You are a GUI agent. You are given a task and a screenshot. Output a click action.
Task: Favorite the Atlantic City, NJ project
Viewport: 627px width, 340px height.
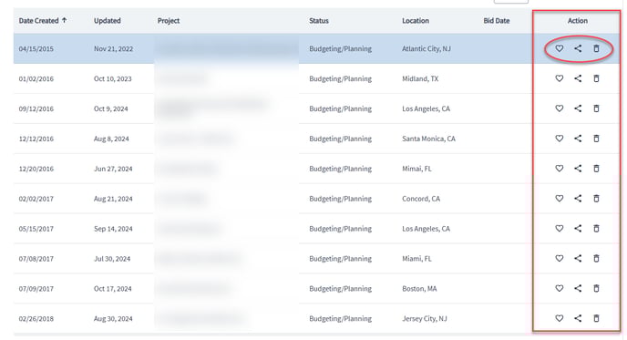click(559, 48)
